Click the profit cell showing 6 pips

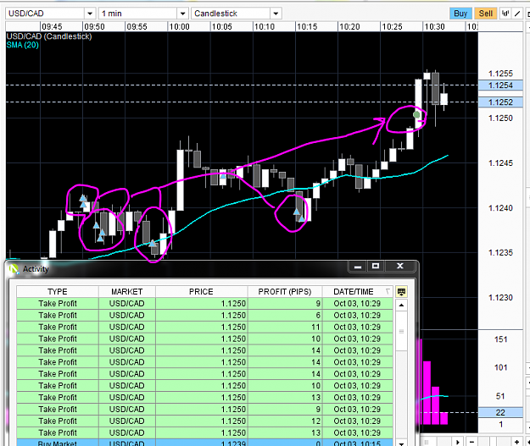coord(285,316)
